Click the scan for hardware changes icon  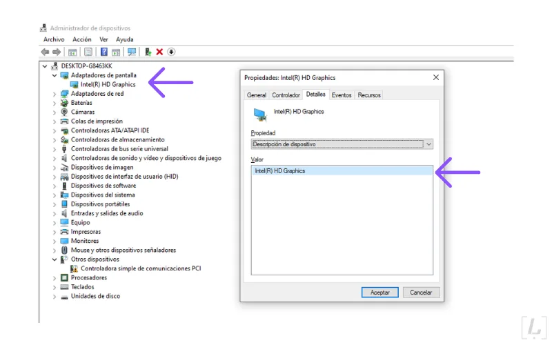131,52
